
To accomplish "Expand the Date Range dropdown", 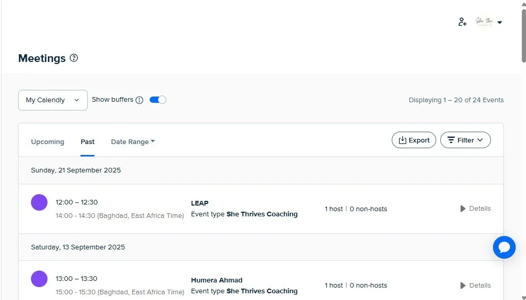I will pos(133,142).
